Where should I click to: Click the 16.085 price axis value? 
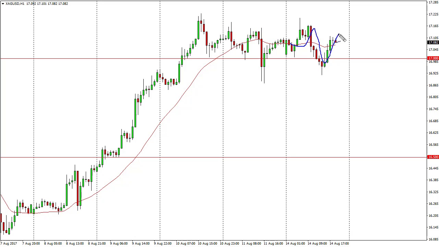click(433, 239)
